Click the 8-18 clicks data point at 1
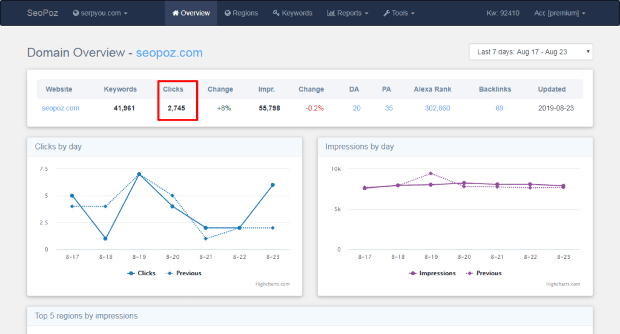This screenshot has width=620, height=334. [x=105, y=239]
